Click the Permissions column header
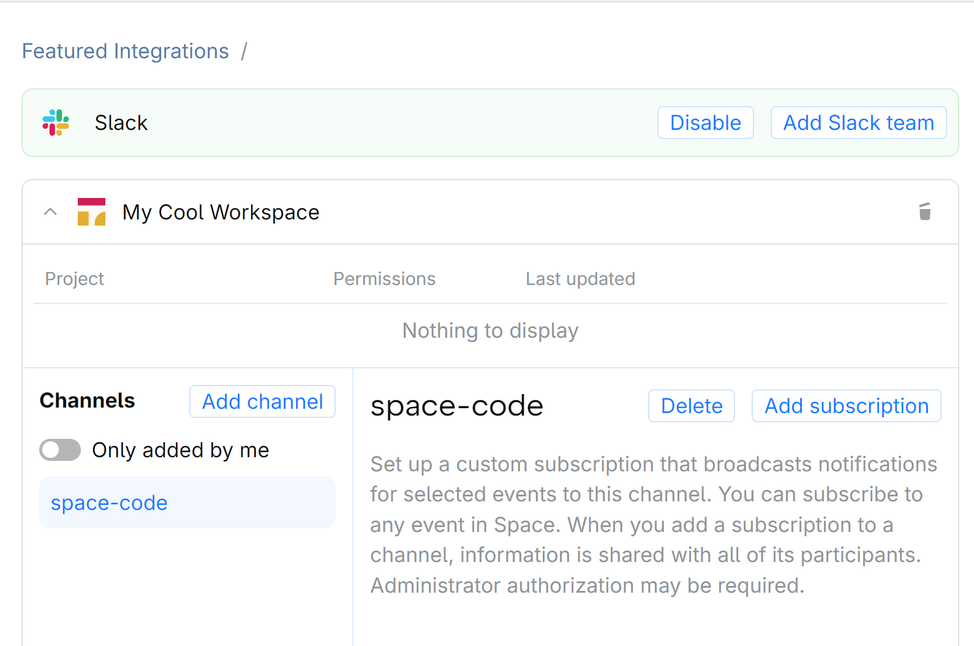This screenshot has height=646, width=974. (x=384, y=279)
